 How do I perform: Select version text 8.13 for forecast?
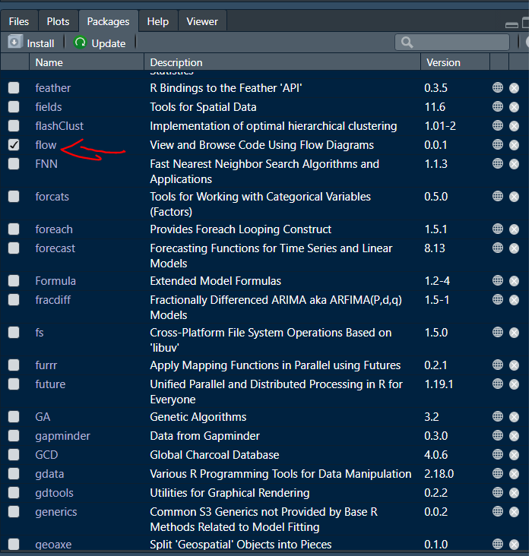click(x=435, y=248)
